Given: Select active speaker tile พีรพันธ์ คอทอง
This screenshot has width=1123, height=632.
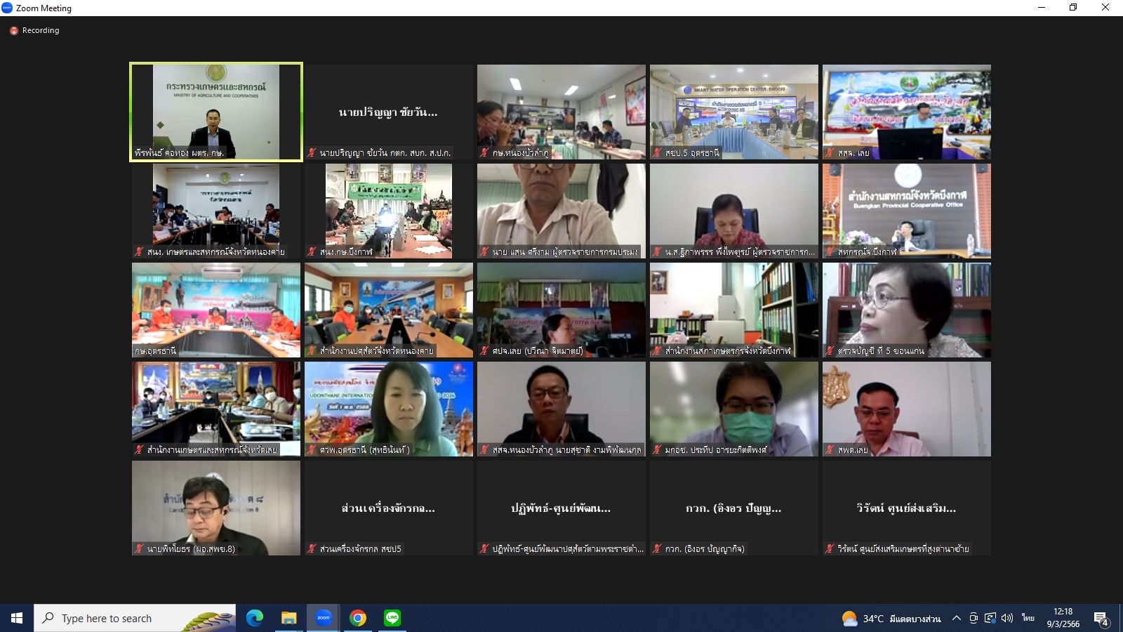Looking at the screenshot, I should pos(216,112).
